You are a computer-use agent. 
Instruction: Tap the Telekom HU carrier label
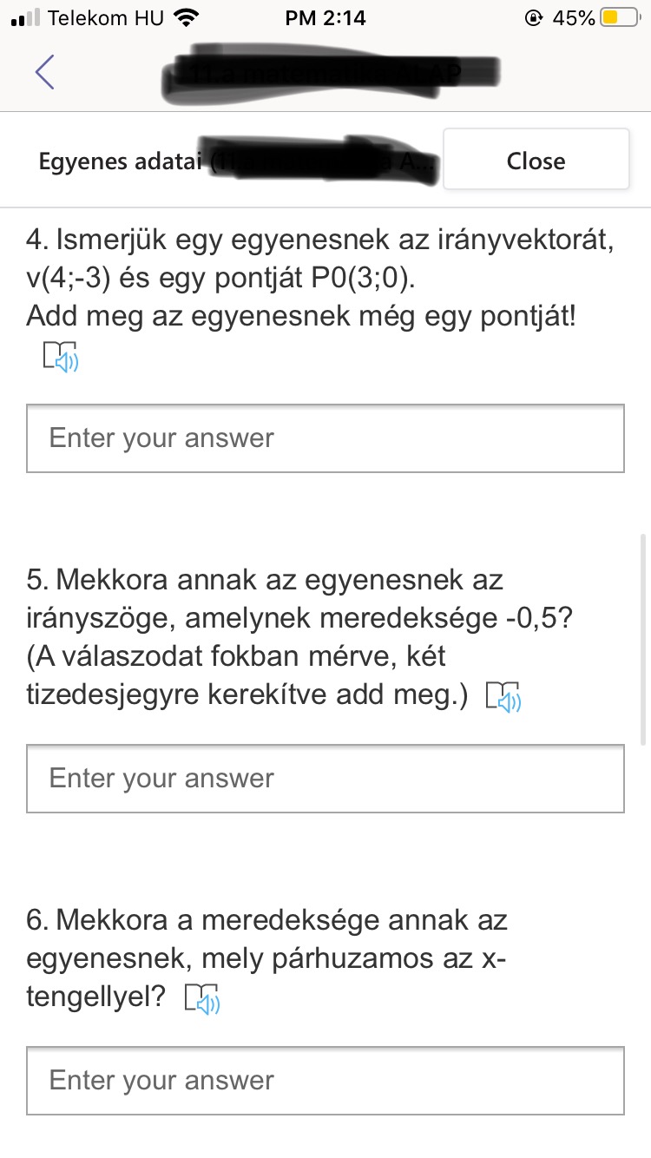click(106, 17)
